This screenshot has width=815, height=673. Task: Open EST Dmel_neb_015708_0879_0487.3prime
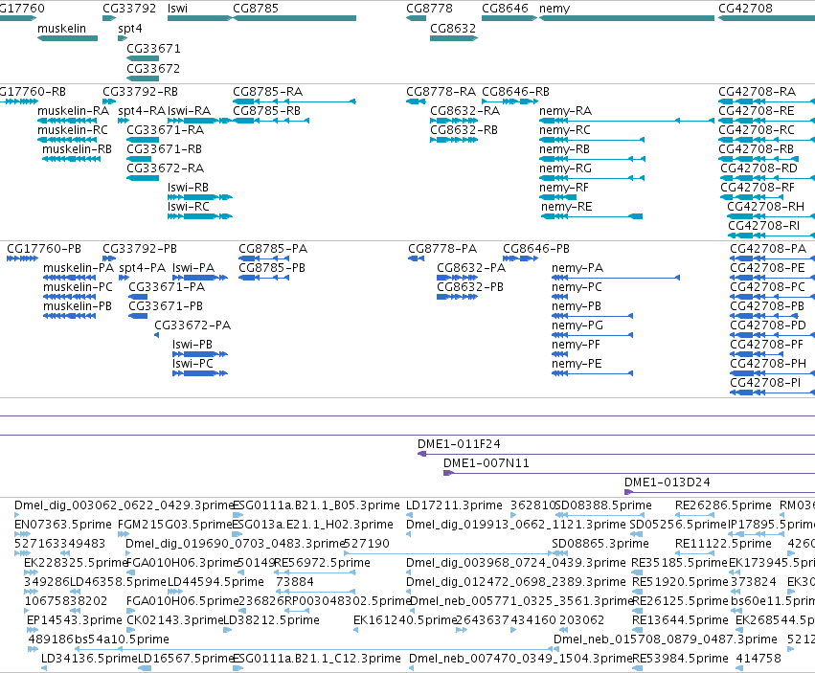click(x=666, y=639)
